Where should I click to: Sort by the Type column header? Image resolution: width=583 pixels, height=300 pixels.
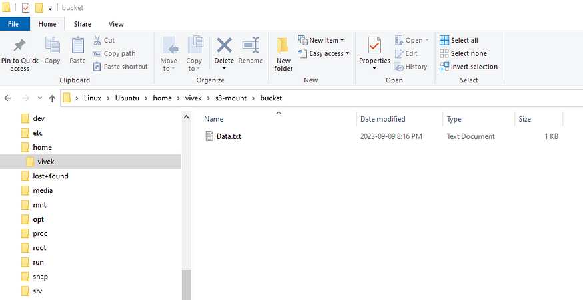(x=454, y=119)
